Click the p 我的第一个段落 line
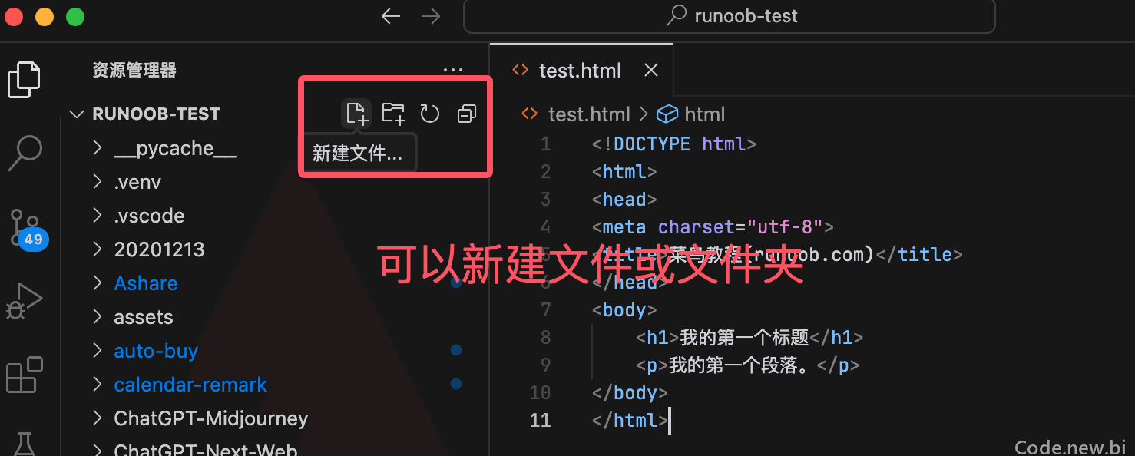 [x=747, y=365]
